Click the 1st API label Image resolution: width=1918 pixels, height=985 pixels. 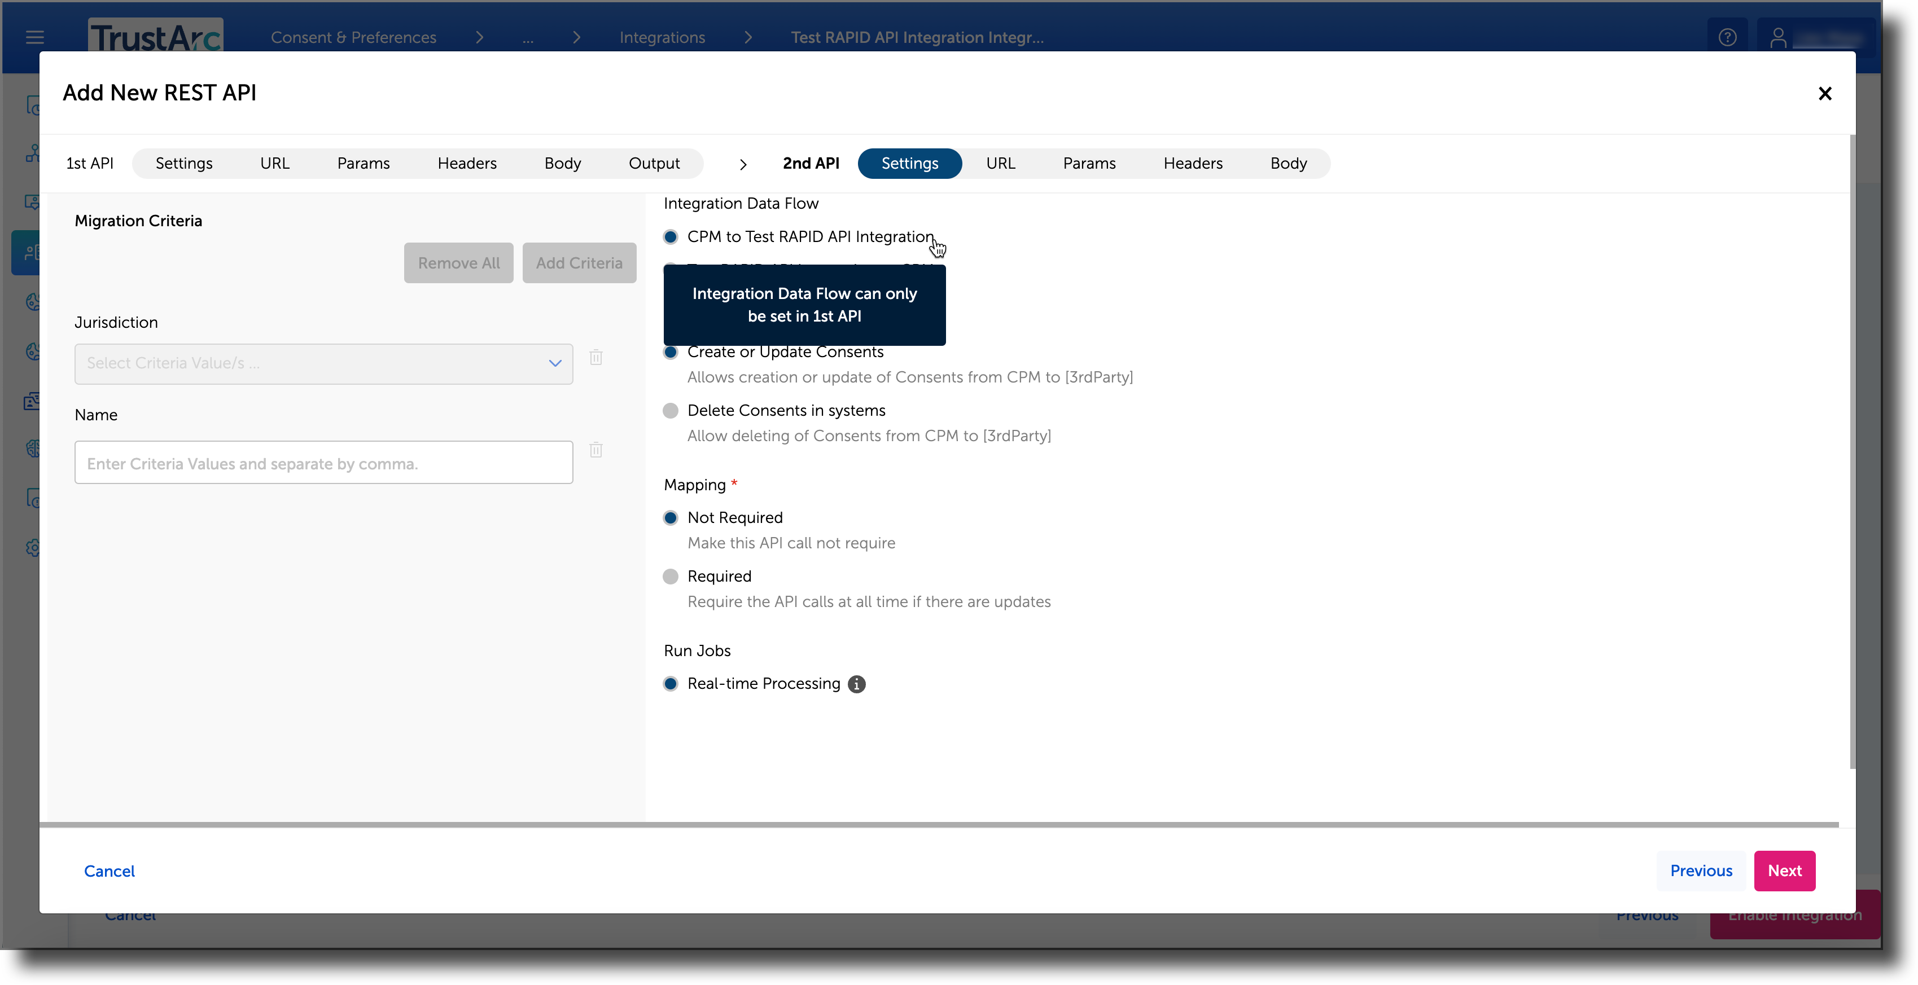(89, 164)
